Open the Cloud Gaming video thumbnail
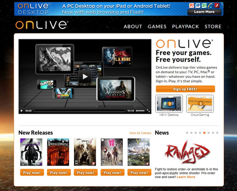The height and width of the screenshot is (191, 237). (200, 104)
